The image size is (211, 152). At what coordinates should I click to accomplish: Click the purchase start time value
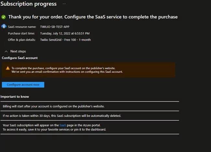point(65,33)
